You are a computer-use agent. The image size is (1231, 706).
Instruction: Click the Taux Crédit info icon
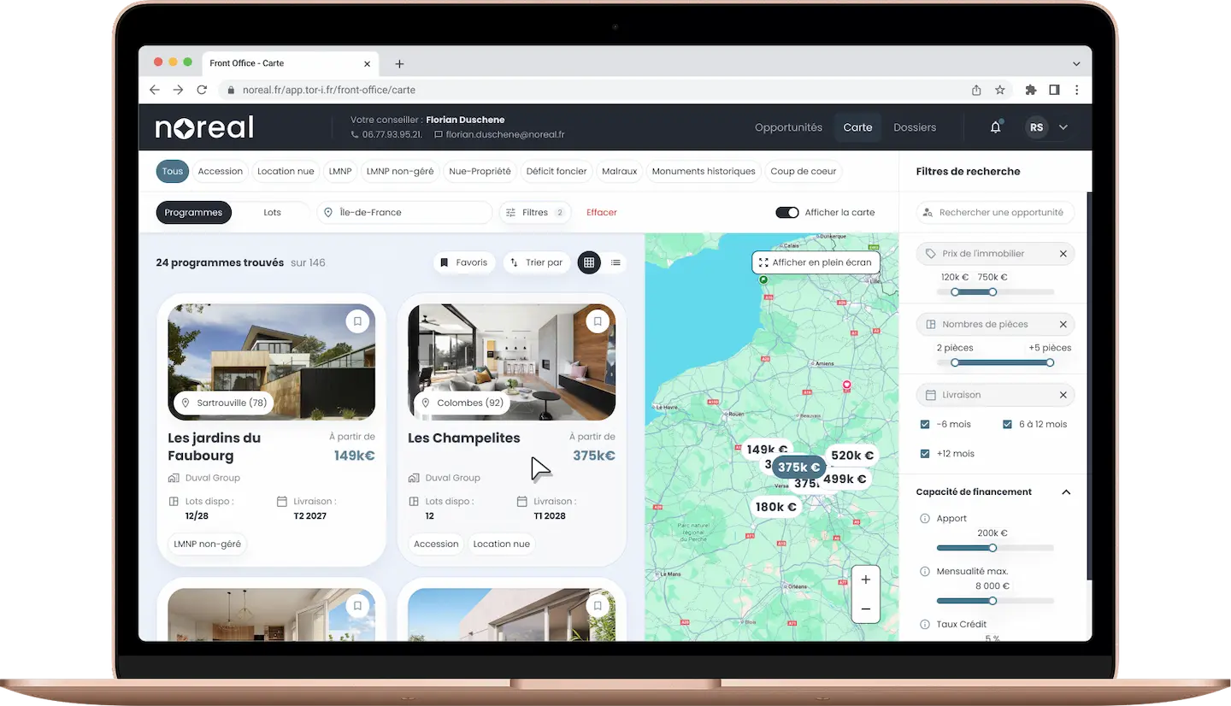[924, 625]
